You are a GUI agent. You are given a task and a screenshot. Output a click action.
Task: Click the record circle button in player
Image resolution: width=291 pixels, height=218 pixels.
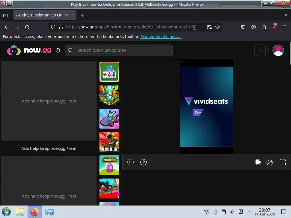point(257,162)
